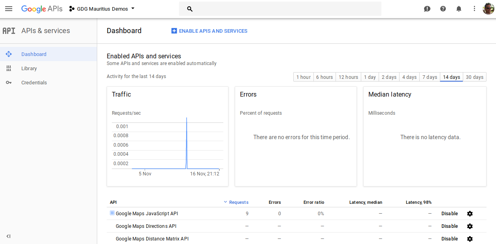
Task: Open the GDG Mauritius Demos project selector
Action: pos(101,8)
